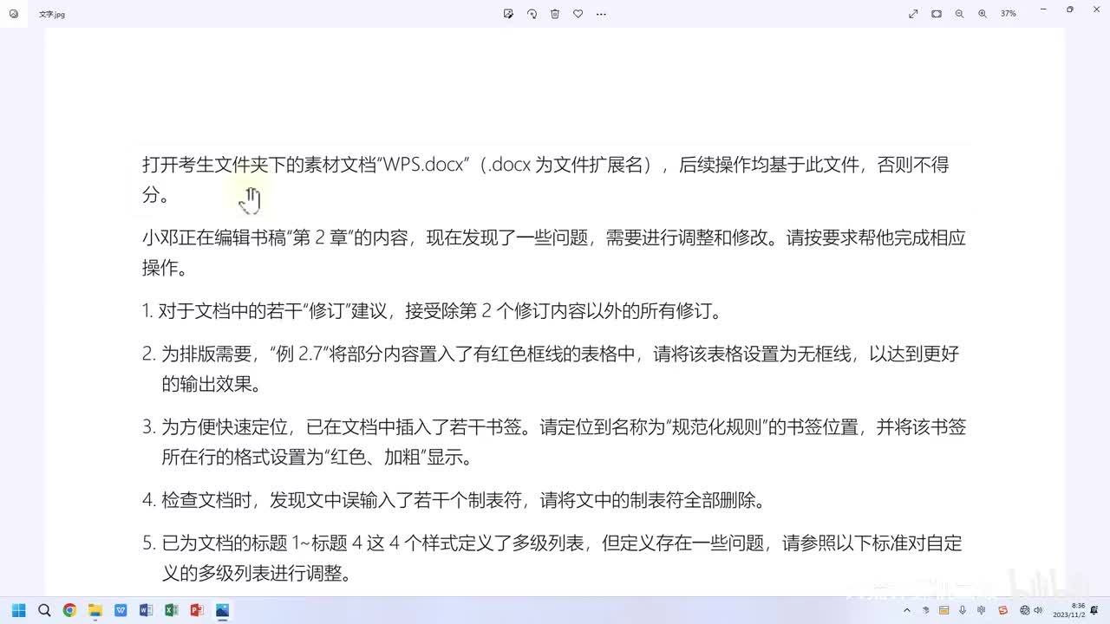
Task: Open Microsoft PowerPoint from taskbar
Action: 197,610
